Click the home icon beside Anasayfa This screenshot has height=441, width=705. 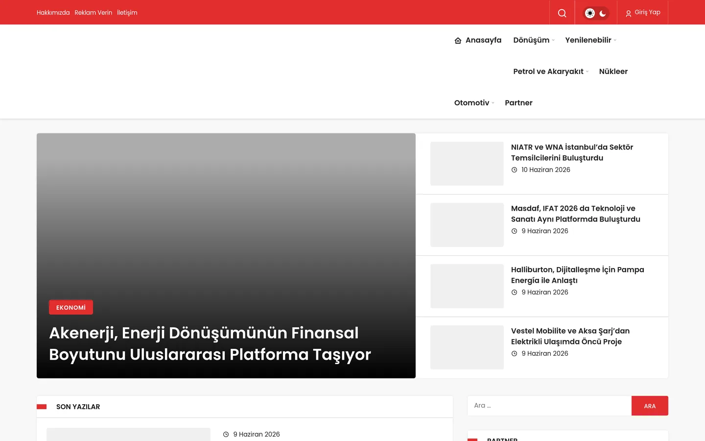point(458,41)
